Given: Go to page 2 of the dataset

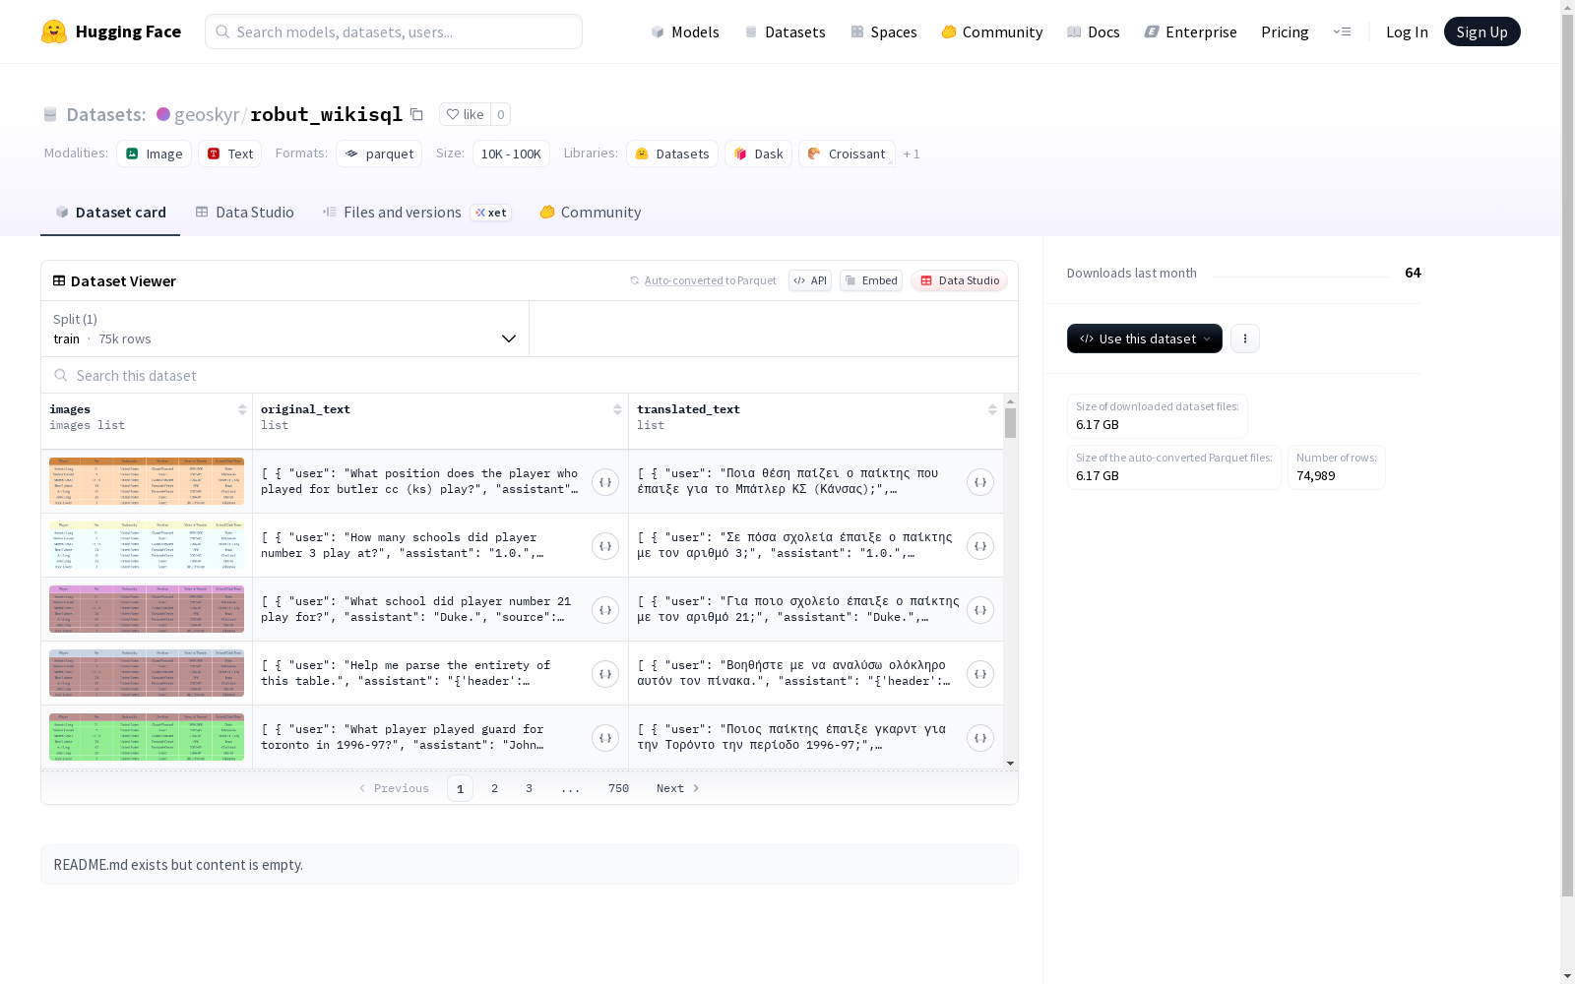Looking at the screenshot, I should click(494, 788).
